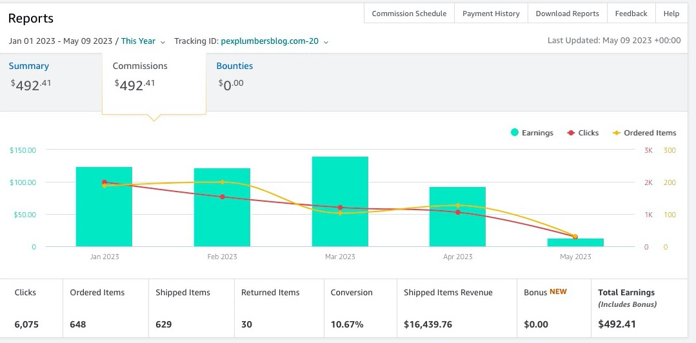Expand the This Year date range dropdown

point(143,41)
